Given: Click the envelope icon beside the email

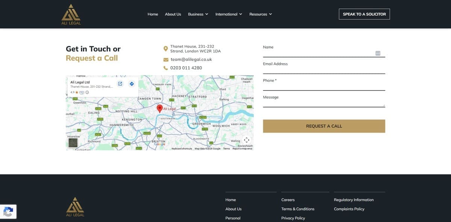Looking at the screenshot, I should (x=166, y=59).
